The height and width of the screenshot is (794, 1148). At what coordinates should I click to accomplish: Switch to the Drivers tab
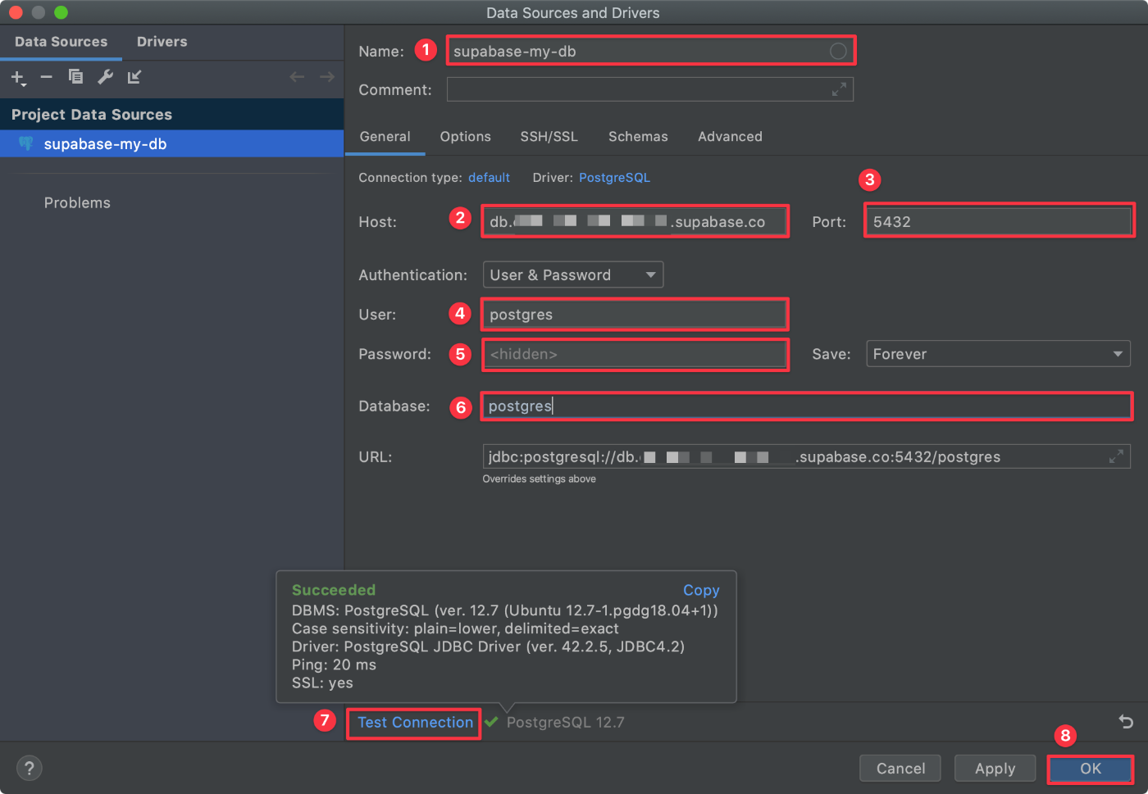[162, 42]
